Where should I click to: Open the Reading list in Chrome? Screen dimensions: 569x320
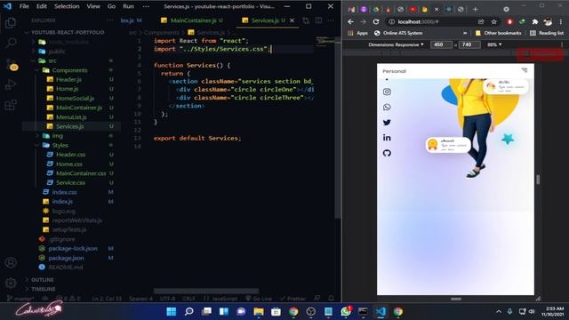tap(547, 33)
